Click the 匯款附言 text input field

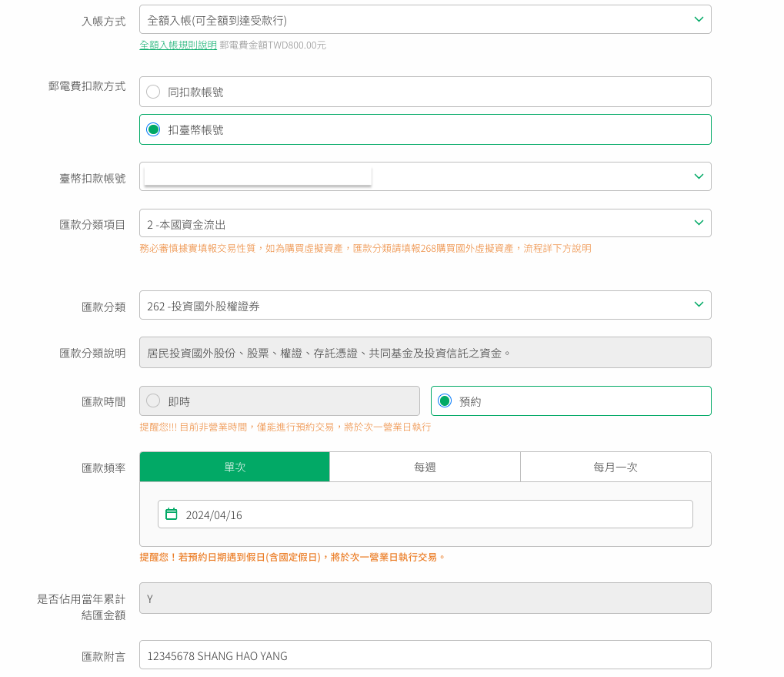[x=425, y=655]
